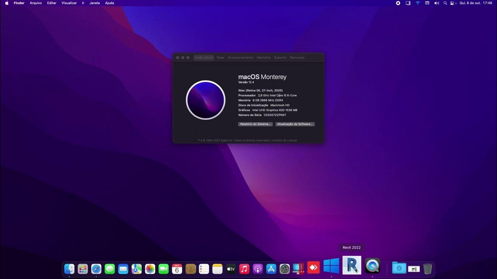Open the Contacts app in Dock
Screen dimensions: 497x279
(191, 269)
